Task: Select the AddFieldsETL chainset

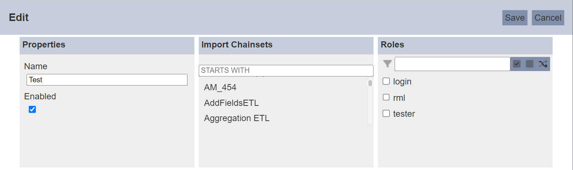Action: pos(232,103)
